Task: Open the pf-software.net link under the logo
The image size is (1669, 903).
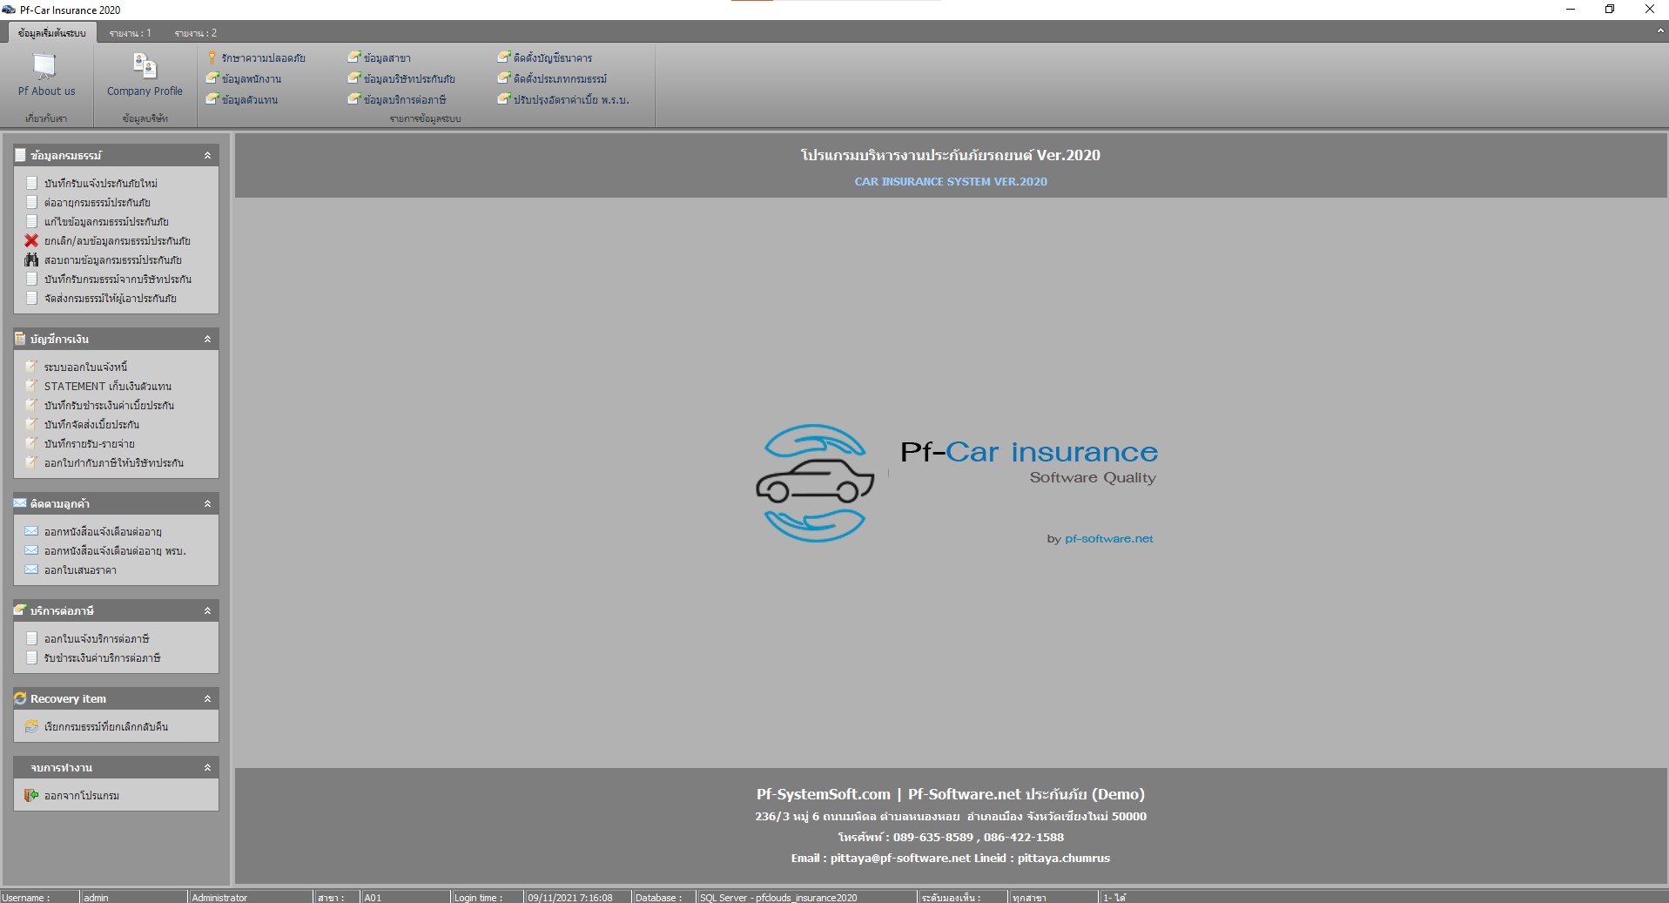Action: pos(1108,539)
